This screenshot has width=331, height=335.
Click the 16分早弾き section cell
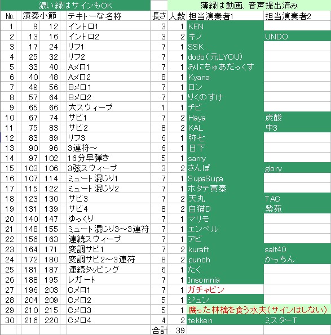108,158
